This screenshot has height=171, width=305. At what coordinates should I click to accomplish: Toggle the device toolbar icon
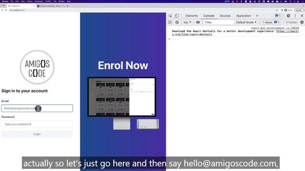[177, 16]
